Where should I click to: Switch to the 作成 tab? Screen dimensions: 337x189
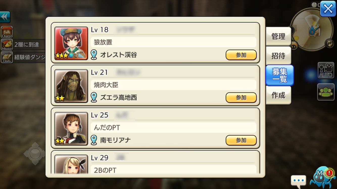coord(278,95)
